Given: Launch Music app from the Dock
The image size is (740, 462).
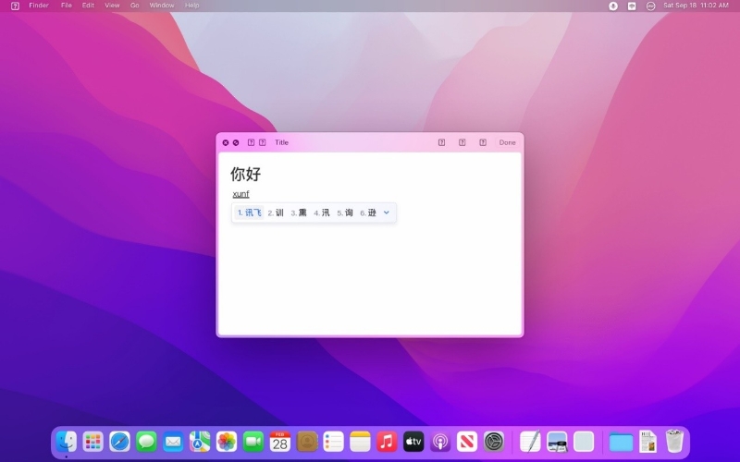Looking at the screenshot, I should [x=387, y=442].
